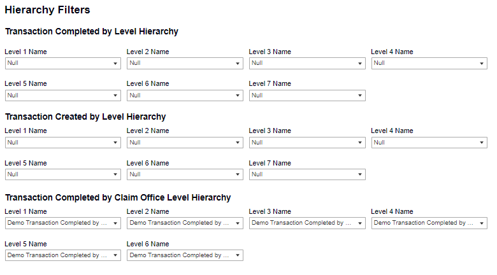Open Claim Office Level 3 Name dropdown
497x275 pixels.
(307, 223)
